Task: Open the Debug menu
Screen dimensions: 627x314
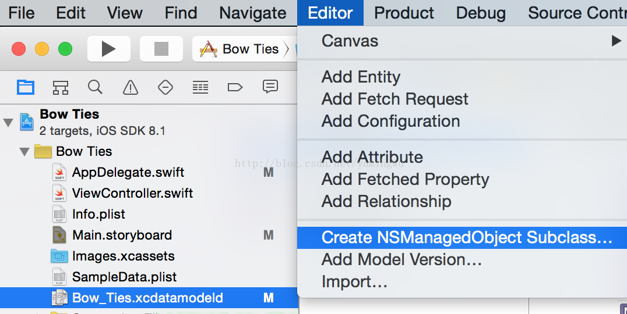Action: coord(481,13)
